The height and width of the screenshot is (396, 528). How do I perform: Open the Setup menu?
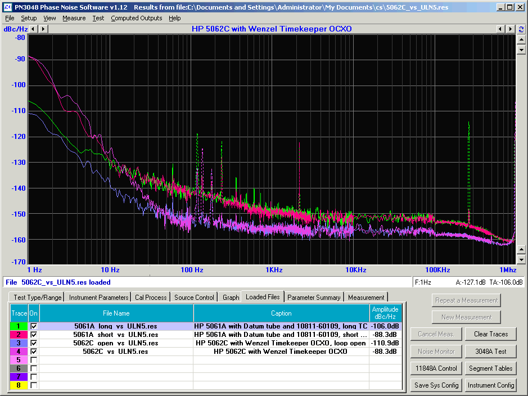click(x=29, y=18)
